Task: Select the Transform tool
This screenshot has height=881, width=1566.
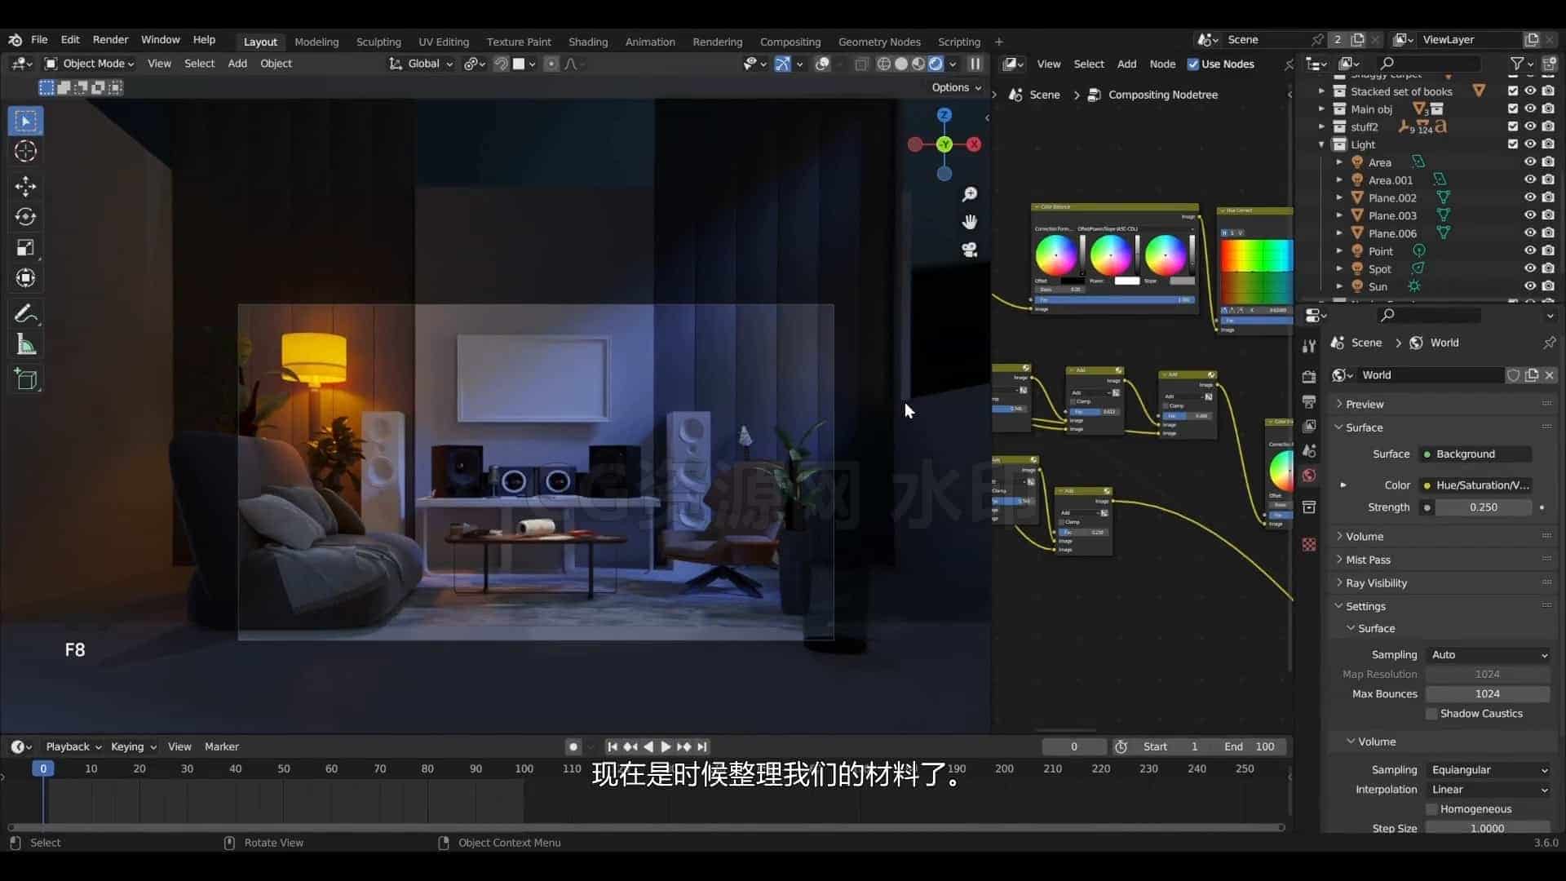Action: (x=26, y=278)
